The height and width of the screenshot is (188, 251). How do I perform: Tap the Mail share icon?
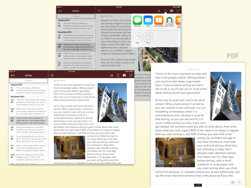click(x=148, y=20)
